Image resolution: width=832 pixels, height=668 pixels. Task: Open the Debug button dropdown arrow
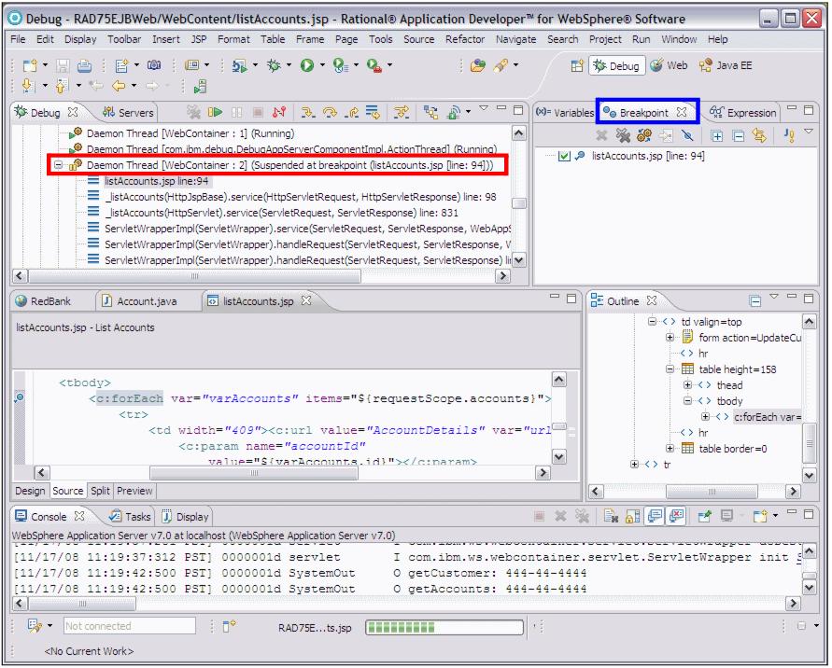[x=289, y=65]
